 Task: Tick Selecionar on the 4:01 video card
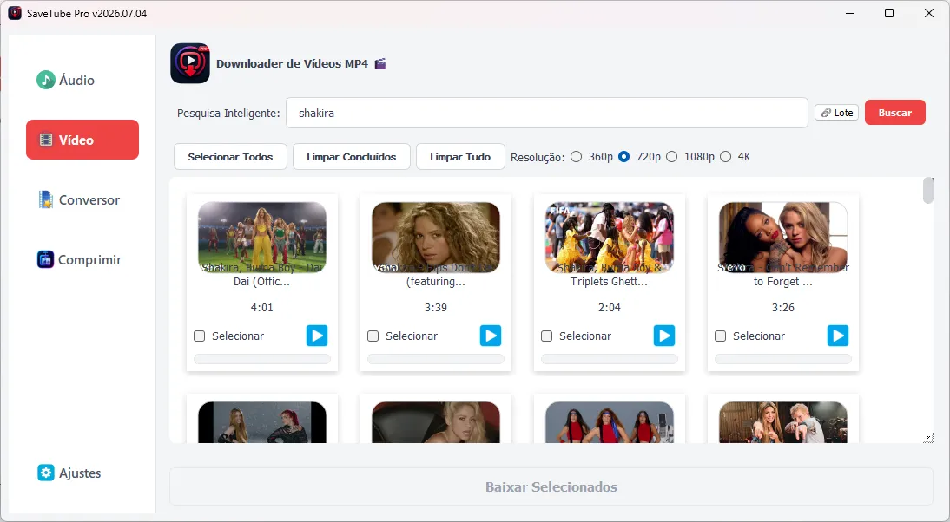200,336
